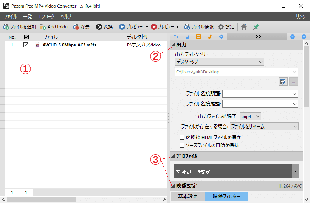The height and width of the screenshot is (203, 310).
Task: Select the 映像フィルター tab
Action: [x=226, y=197]
